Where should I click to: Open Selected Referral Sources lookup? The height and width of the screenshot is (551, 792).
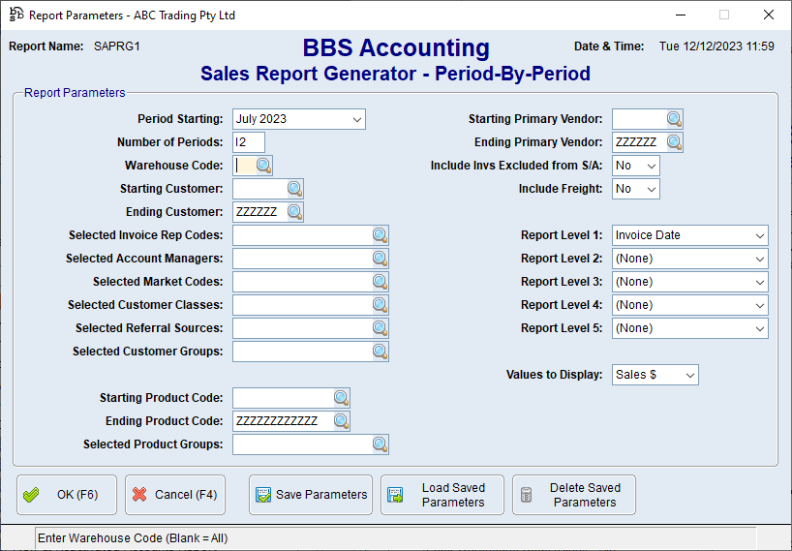point(380,328)
